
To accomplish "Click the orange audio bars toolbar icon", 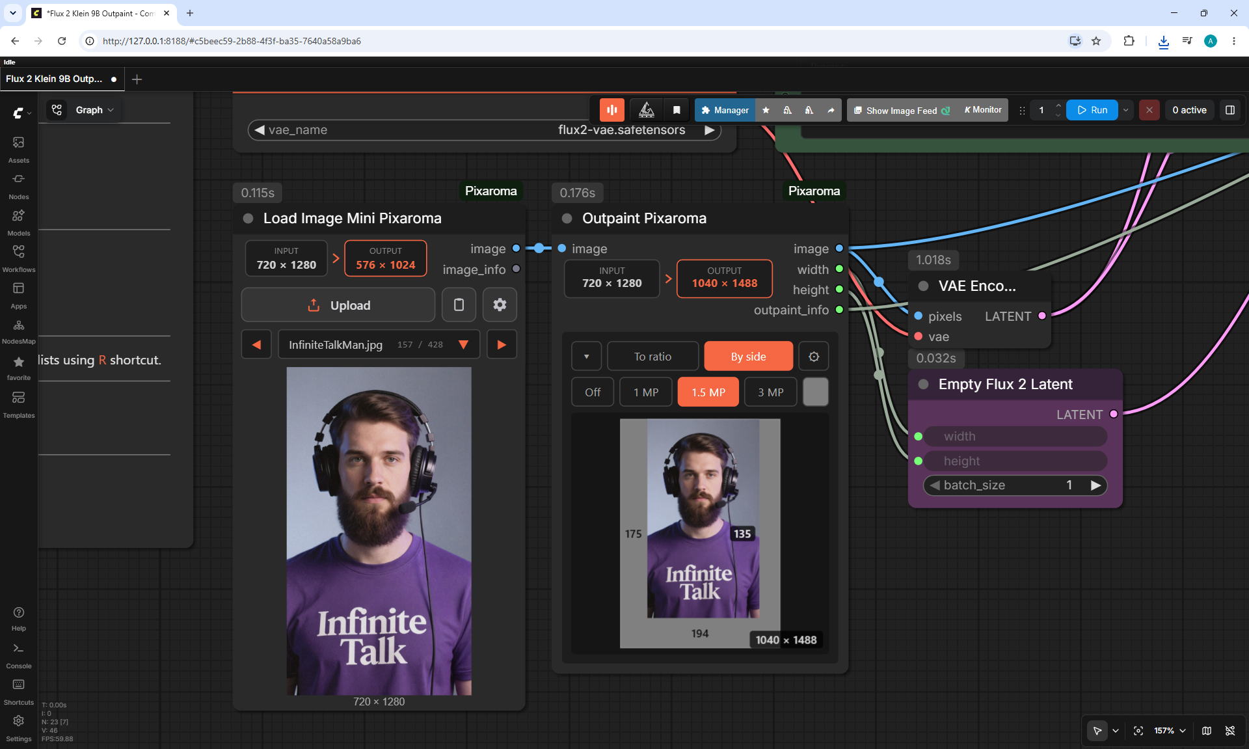I will (x=612, y=110).
